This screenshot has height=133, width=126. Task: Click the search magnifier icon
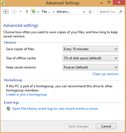[x=121, y=12]
